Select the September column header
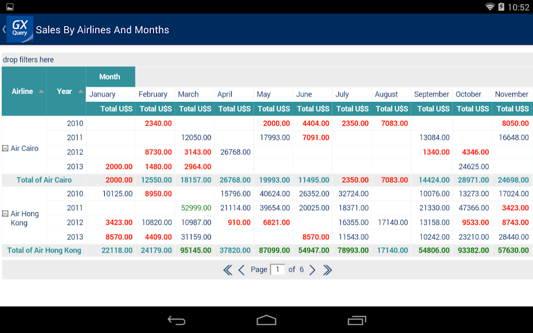Image resolution: width=533 pixels, height=333 pixels. 432,94
